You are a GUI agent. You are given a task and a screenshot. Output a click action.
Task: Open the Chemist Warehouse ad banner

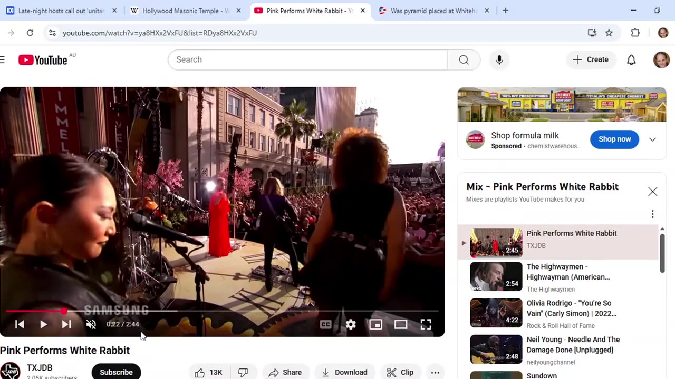[562, 105]
